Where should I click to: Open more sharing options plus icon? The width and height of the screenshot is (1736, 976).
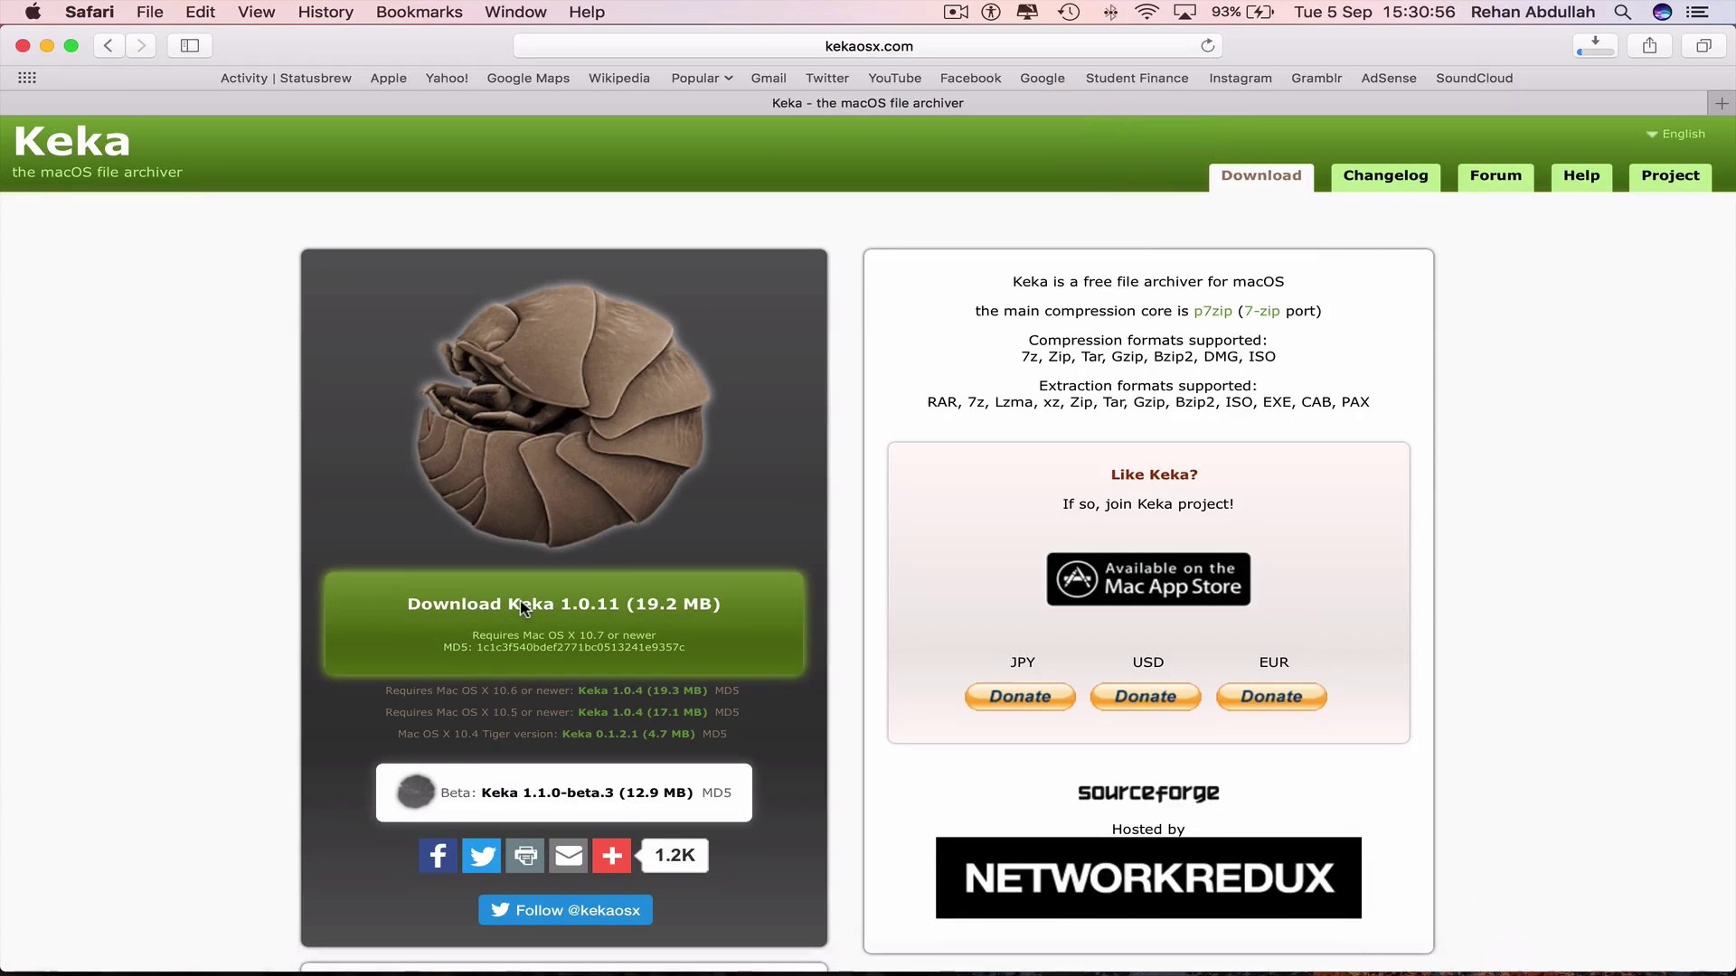[612, 855]
